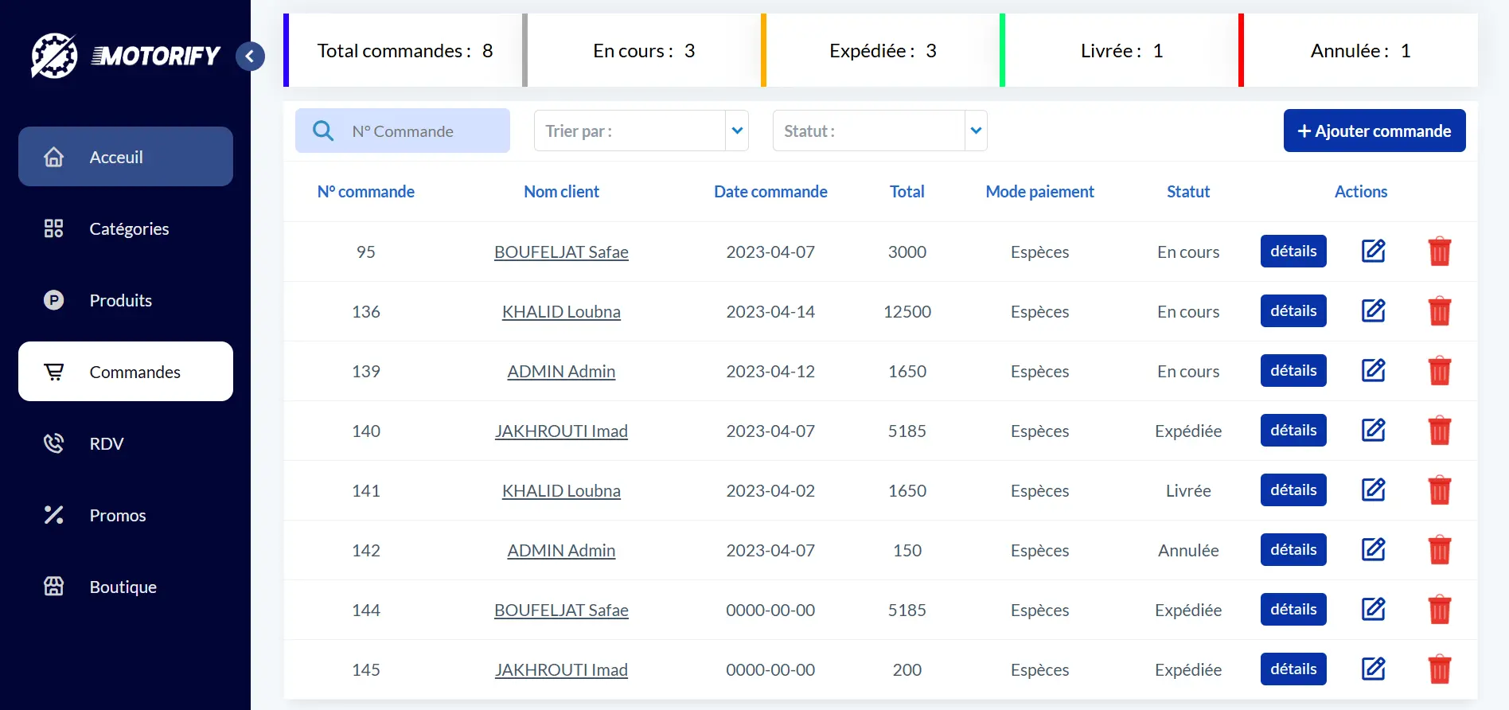Click the red trash icon for order 145
Screen dimensions: 1509x710
(x=1439, y=669)
